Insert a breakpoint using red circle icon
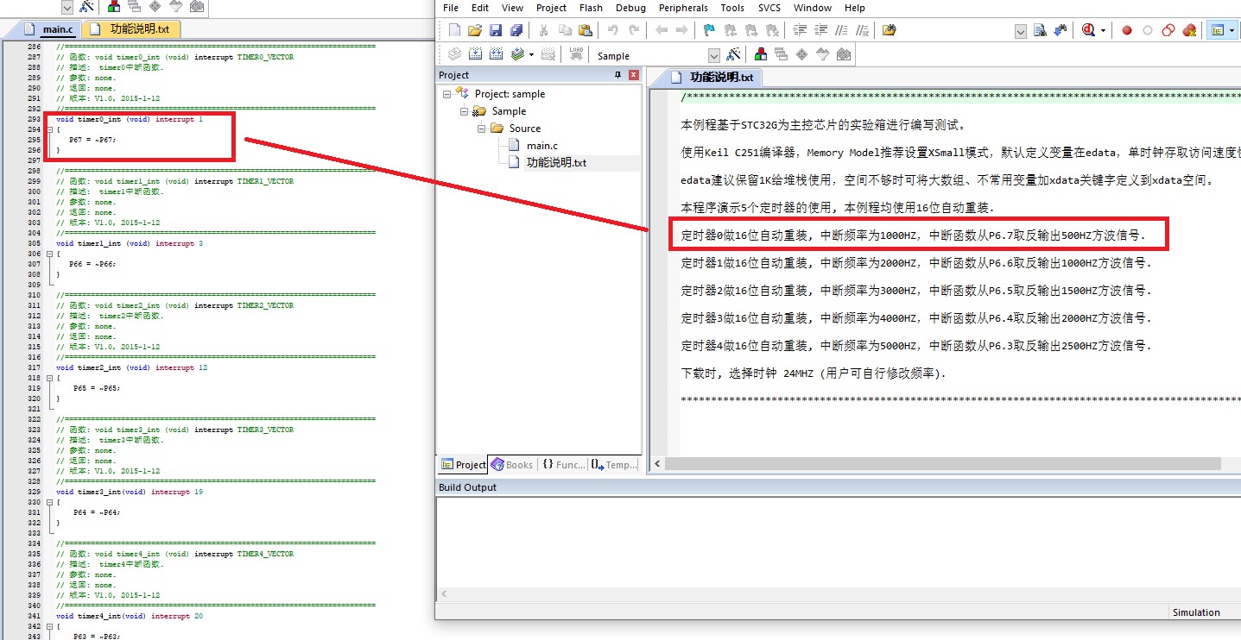The image size is (1241, 640). (x=1127, y=30)
